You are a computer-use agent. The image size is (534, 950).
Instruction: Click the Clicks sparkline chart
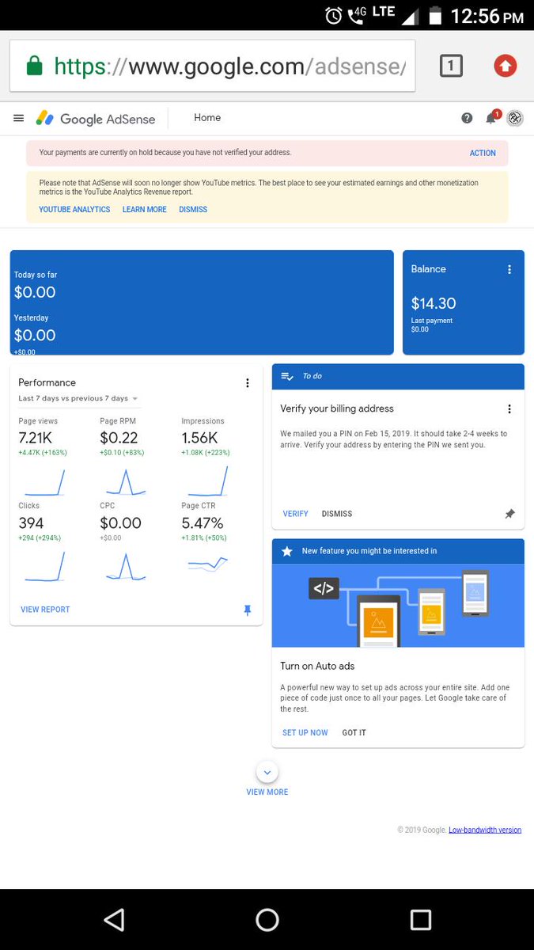[x=44, y=567]
